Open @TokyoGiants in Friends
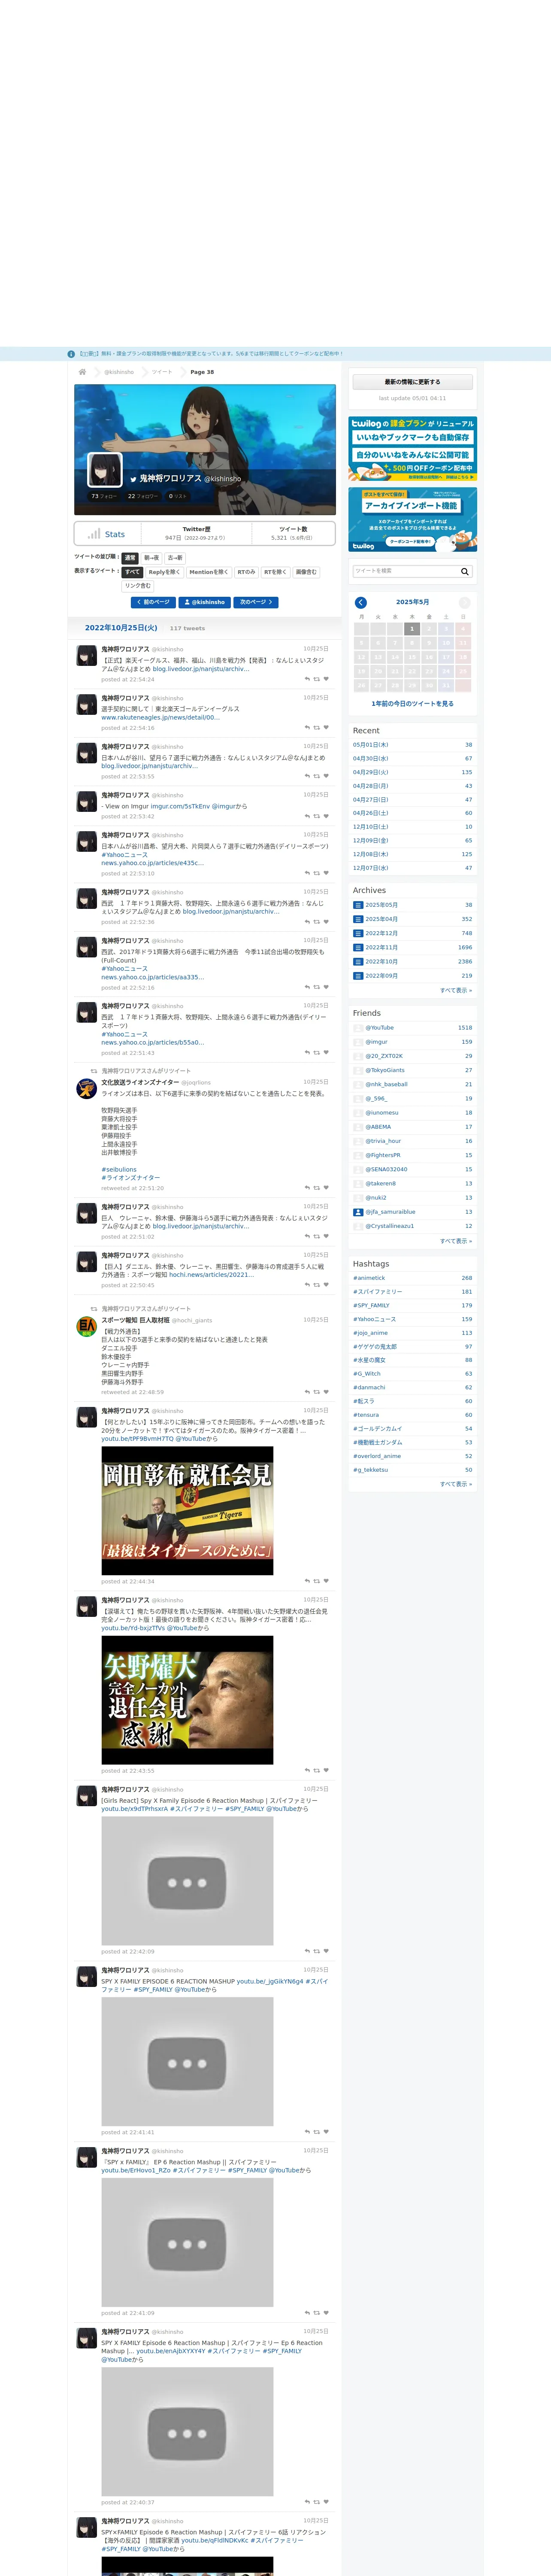551x2576 pixels. click(x=385, y=1070)
